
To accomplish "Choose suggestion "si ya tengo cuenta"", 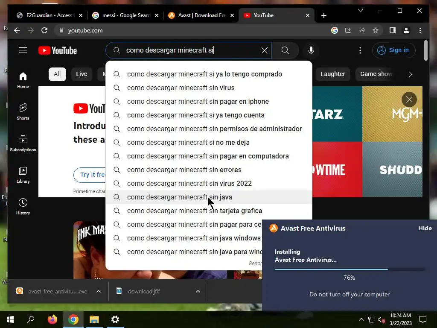I will (x=209, y=115).
